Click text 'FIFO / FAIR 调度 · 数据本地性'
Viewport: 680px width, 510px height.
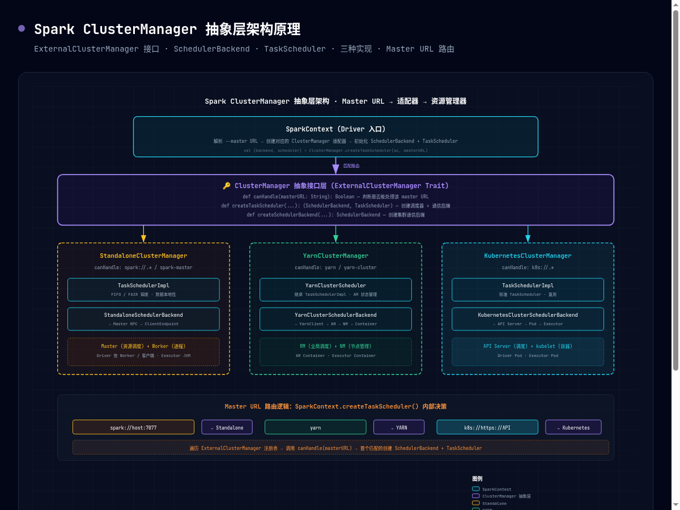pos(143,295)
